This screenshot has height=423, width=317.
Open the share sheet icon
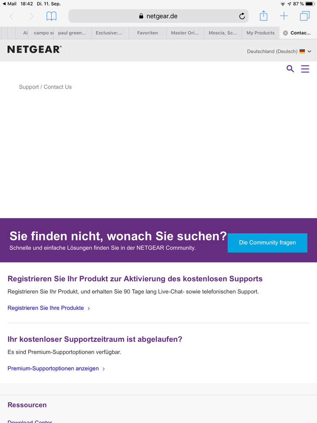coord(263,16)
